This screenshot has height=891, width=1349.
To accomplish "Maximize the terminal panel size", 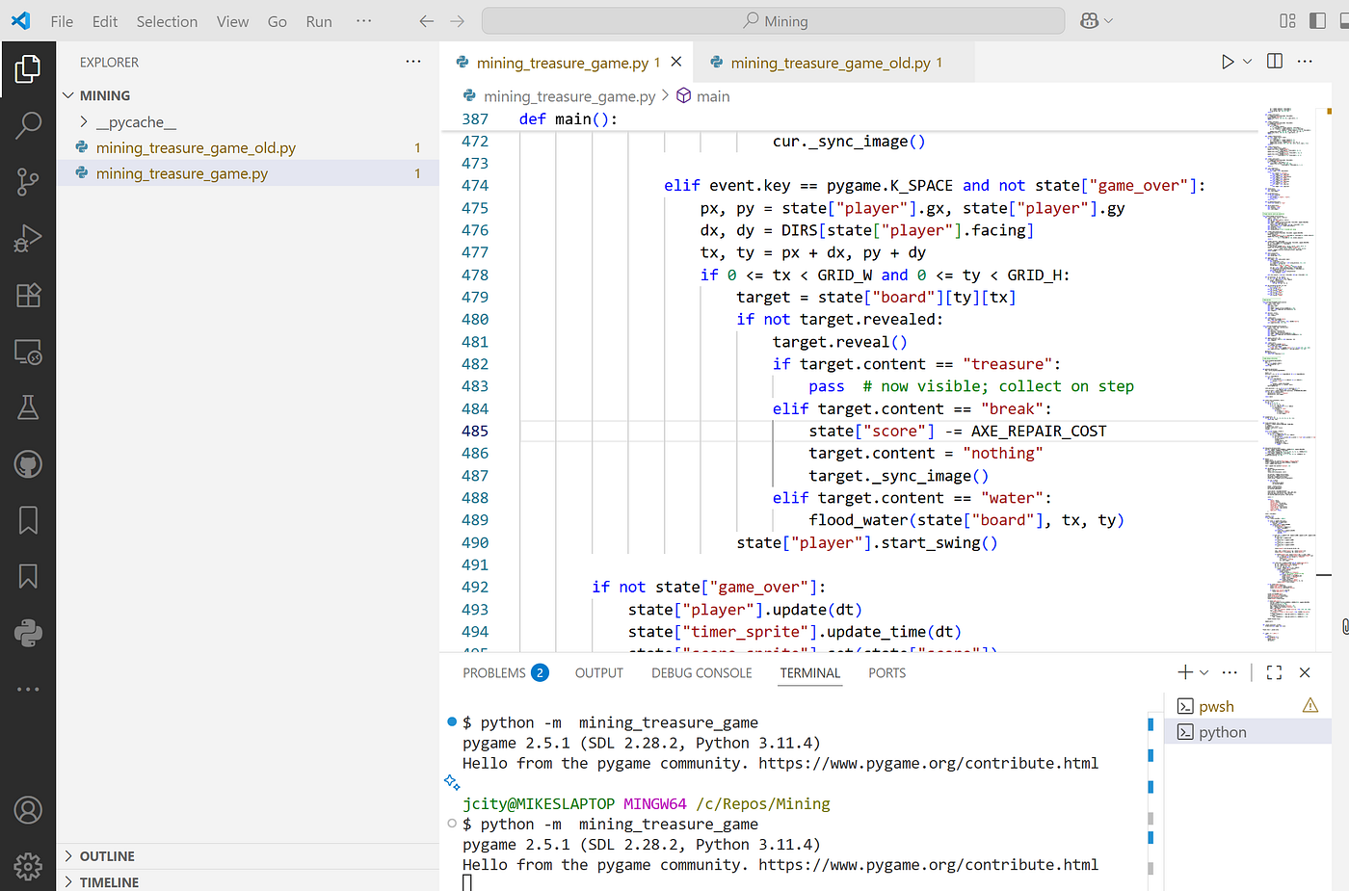I will point(1274,672).
